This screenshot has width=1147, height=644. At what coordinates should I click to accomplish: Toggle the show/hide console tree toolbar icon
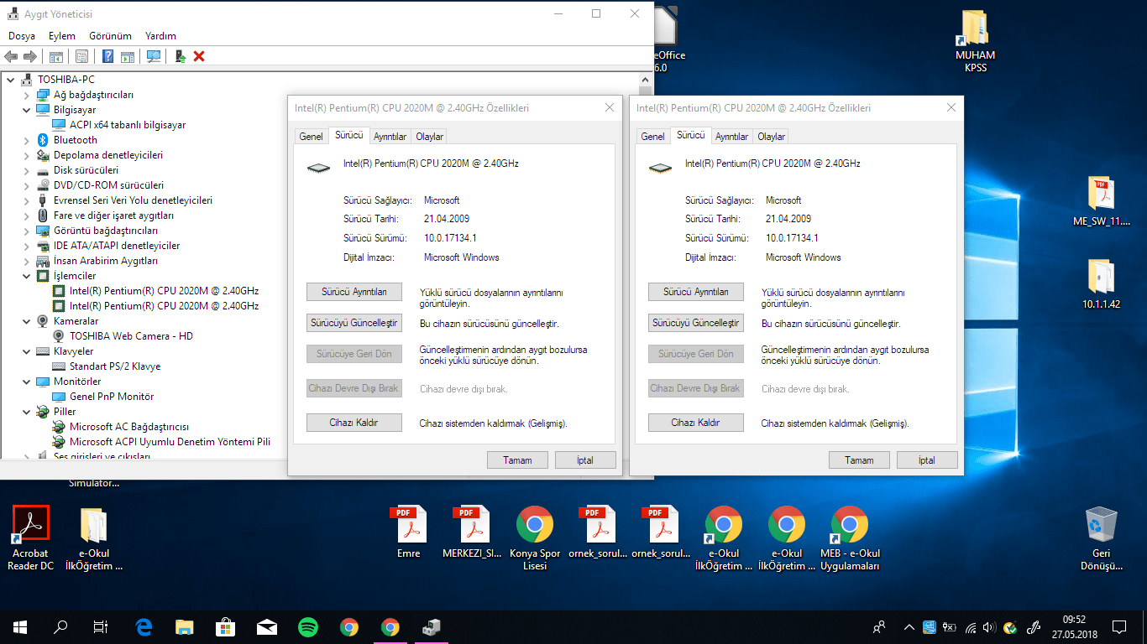56,56
